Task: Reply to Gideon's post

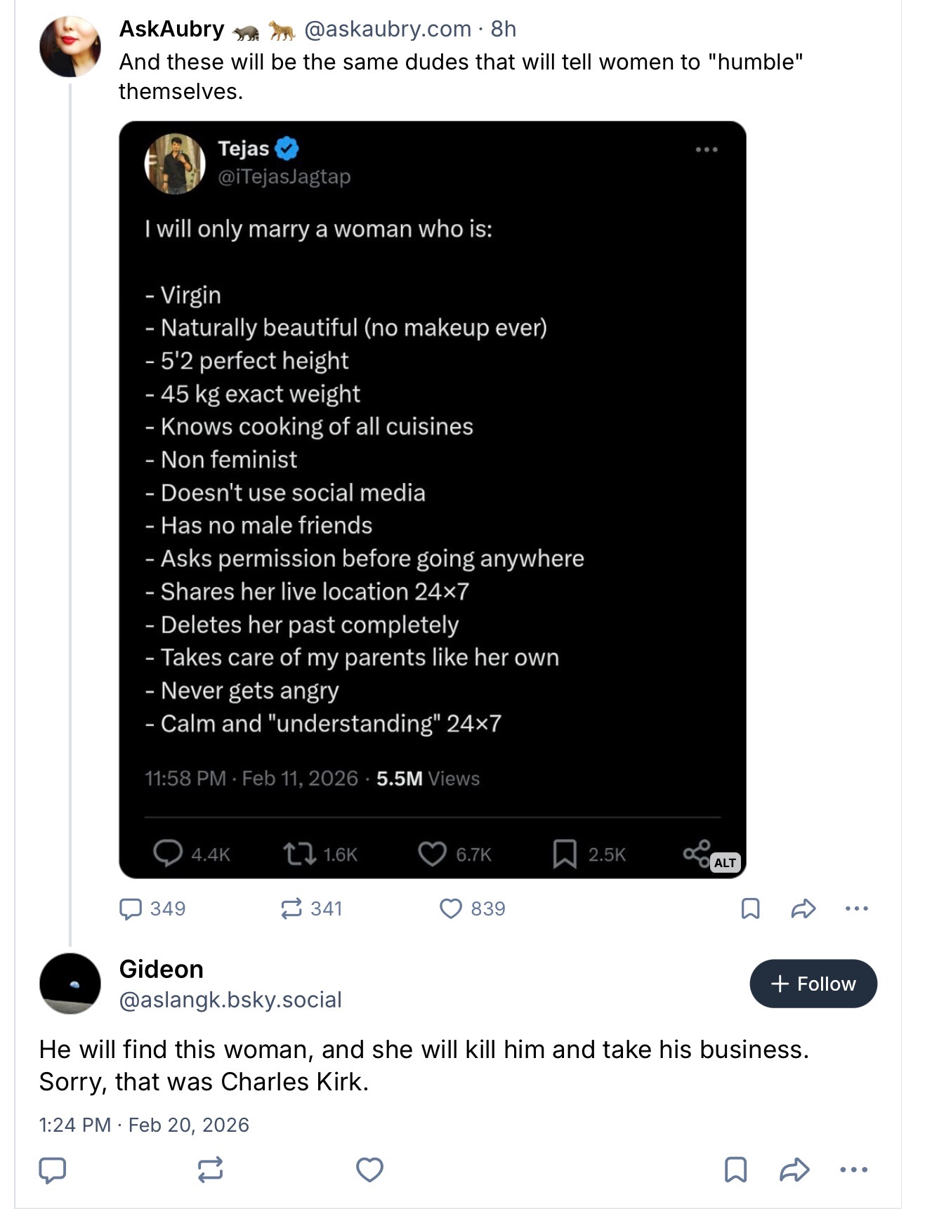Action: click(53, 1170)
